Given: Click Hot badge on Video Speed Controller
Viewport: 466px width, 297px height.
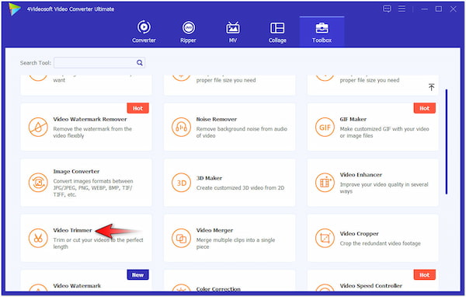Looking at the screenshot, I should (x=424, y=274).
